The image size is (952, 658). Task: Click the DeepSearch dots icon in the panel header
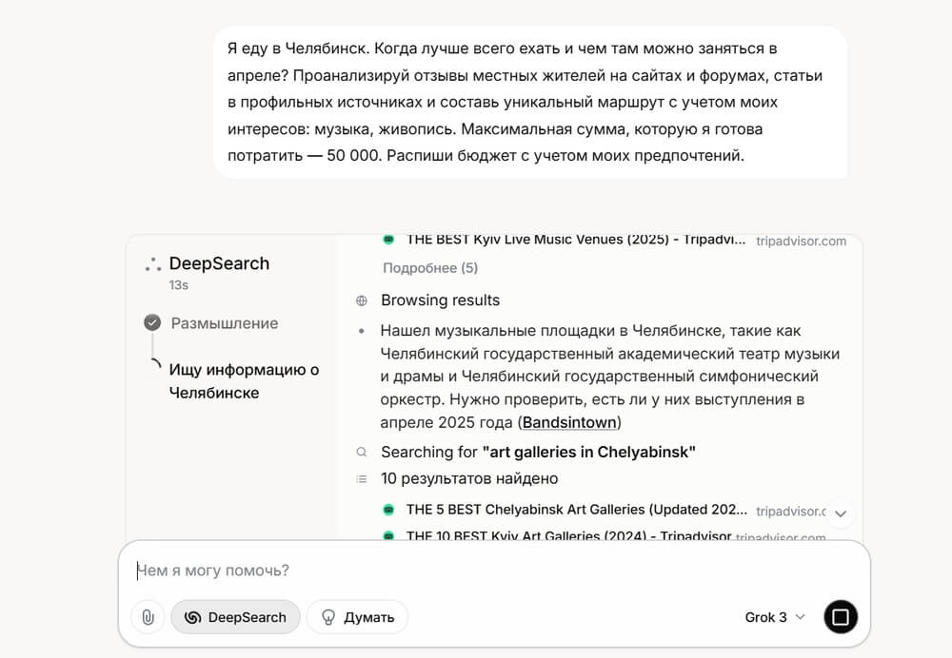pos(152,264)
